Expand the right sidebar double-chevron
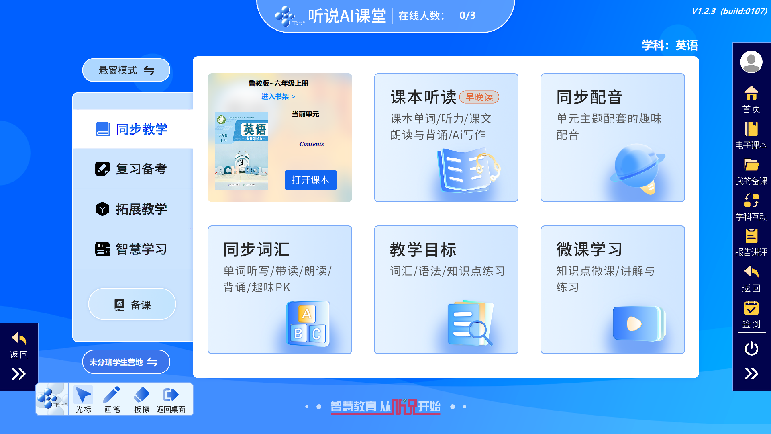The height and width of the screenshot is (434, 771). click(x=751, y=374)
